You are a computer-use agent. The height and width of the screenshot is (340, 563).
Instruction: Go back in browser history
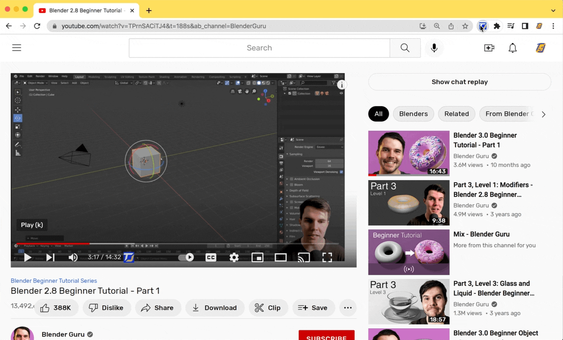pyautogui.click(x=9, y=26)
